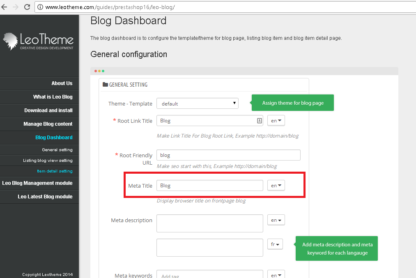This screenshot has width=416, height=278.
Task: Click the General Setting folder icon
Action: tap(106, 85)
